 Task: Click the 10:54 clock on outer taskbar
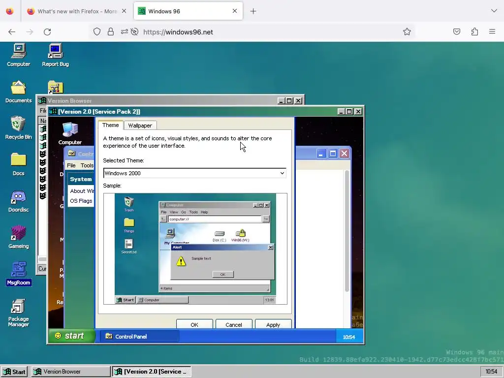[x=491, y=372]
